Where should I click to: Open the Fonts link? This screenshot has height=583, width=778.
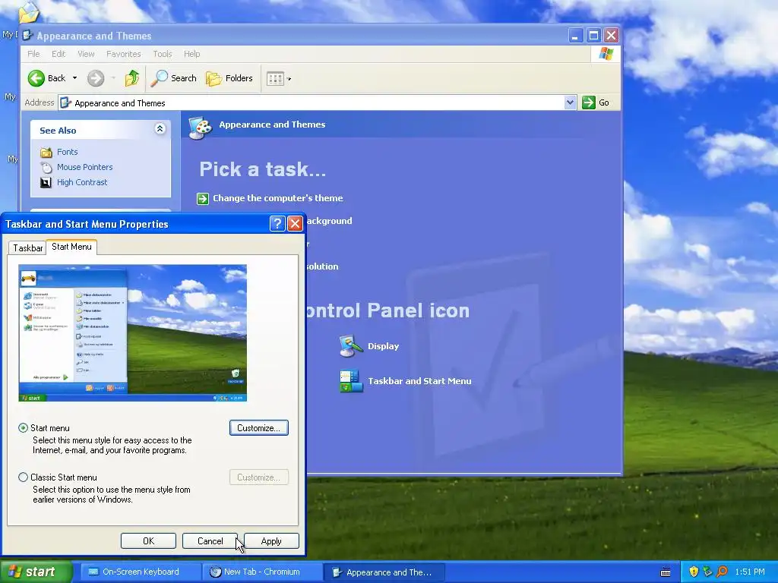pos(68,152)
